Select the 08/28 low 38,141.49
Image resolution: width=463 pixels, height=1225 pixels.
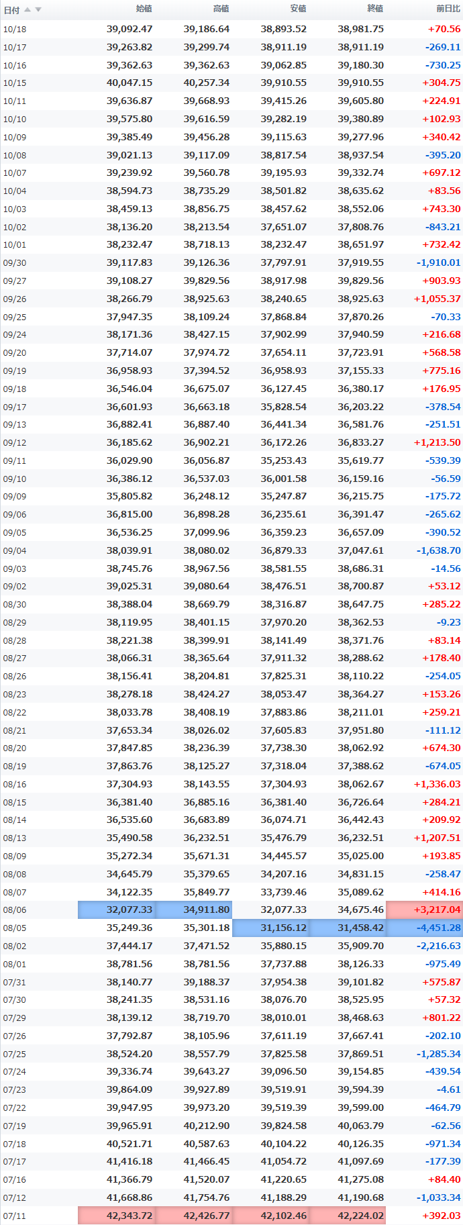point(284,640)
